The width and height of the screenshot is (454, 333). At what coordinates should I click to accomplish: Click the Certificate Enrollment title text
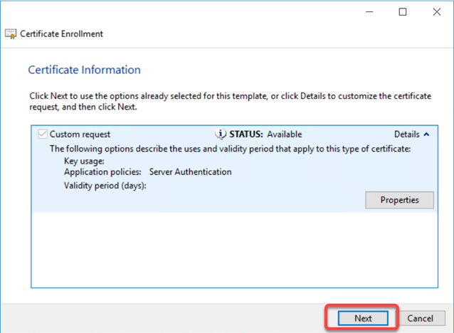pos(61,34)
